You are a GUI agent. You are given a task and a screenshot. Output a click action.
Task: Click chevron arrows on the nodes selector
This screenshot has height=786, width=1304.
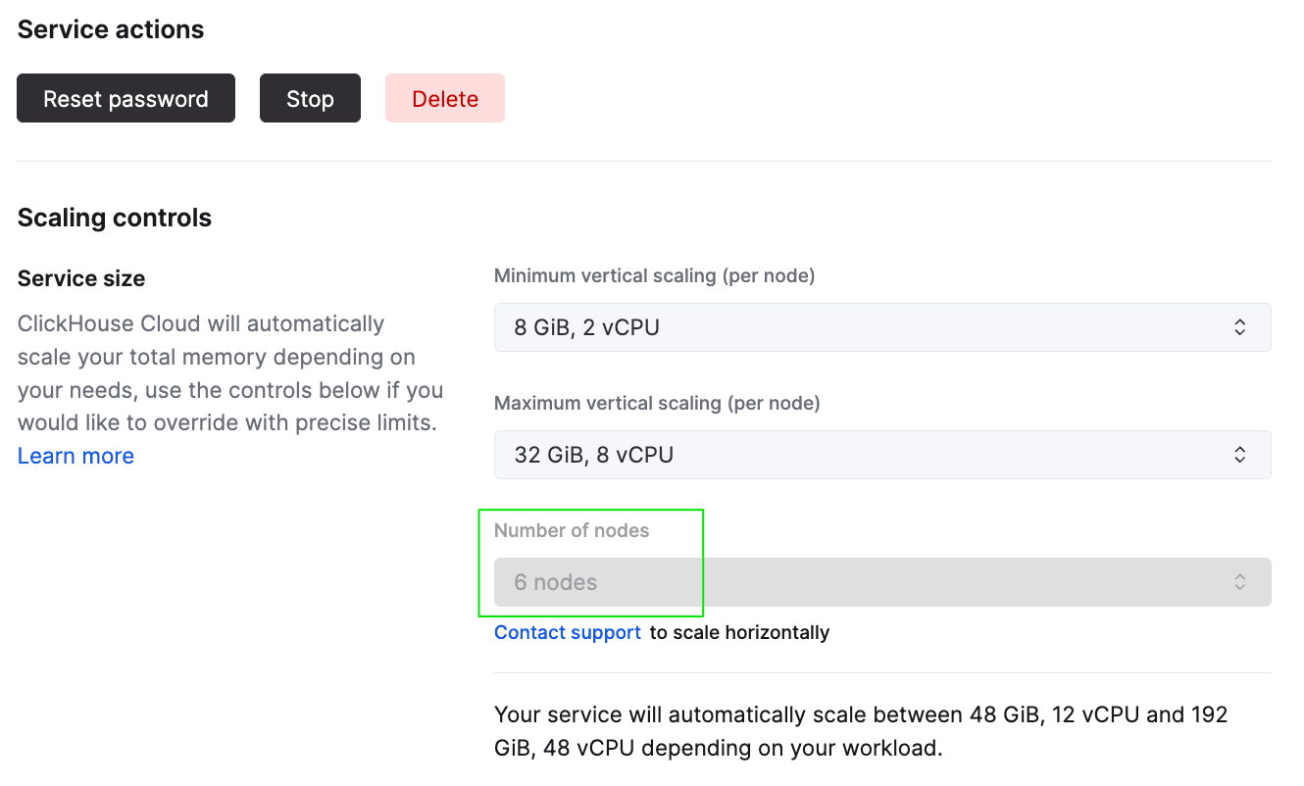(x=1239, y=582)
